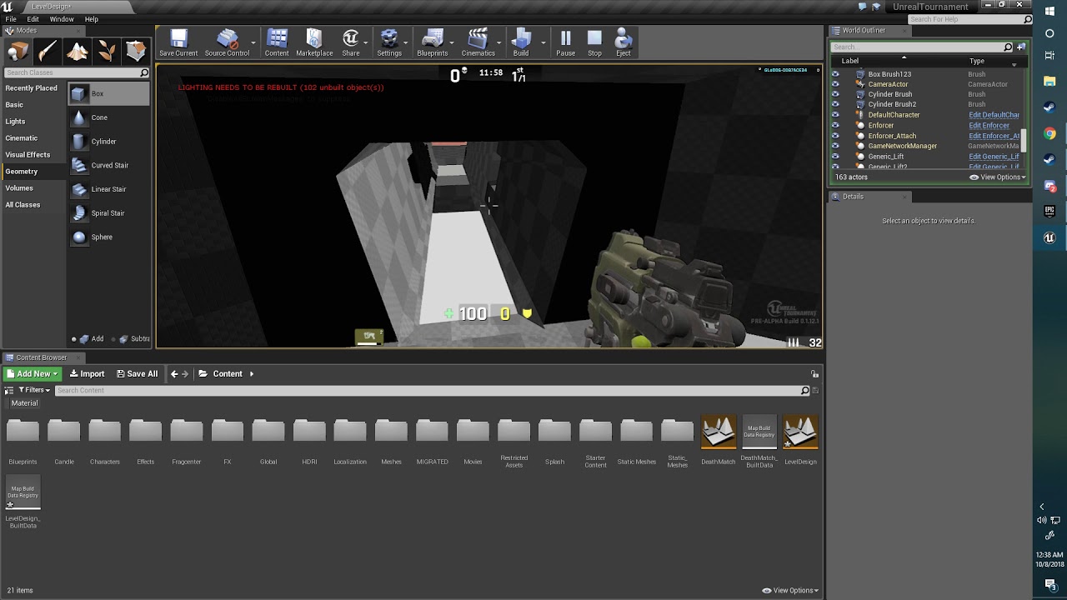Toggle visibility of Enforcer actor
This screenshot has height=600, width=1067.
835,125
